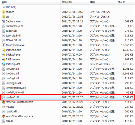Select the file name shader

pyautogui.click(x=10, y=12)
